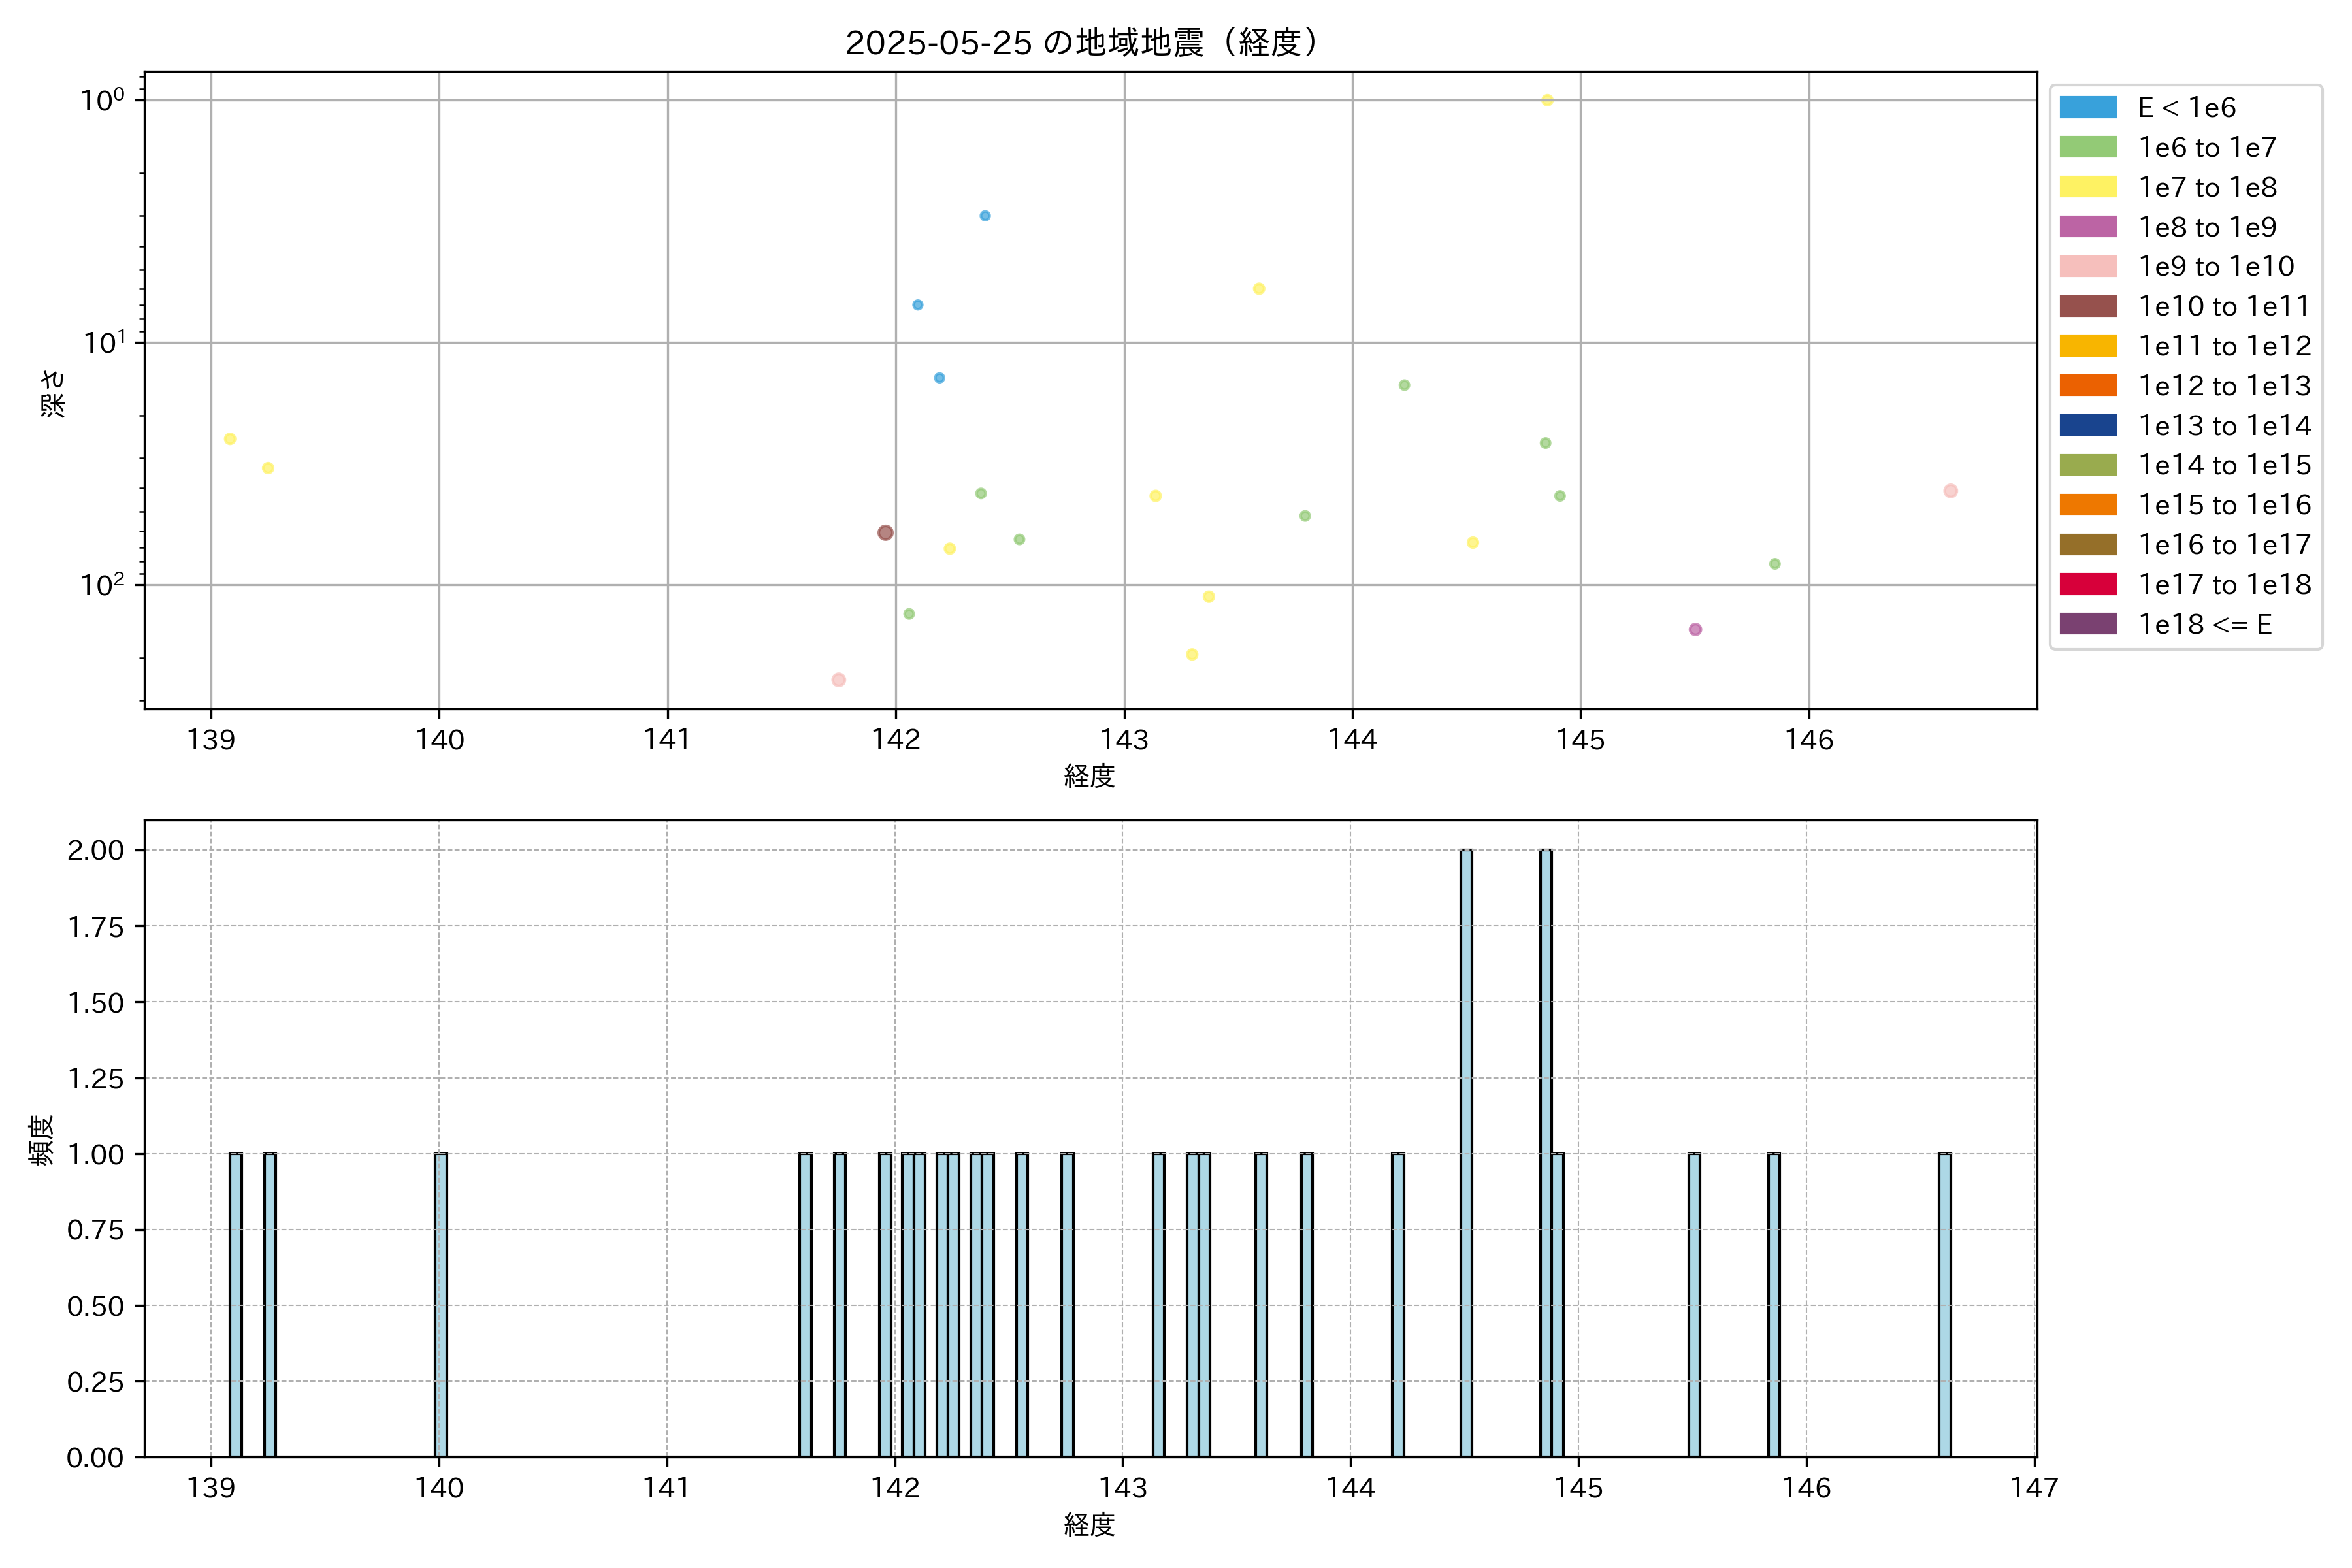Image resolution: width=2352 pixels, height=1568 pixels.
Task: Click the leftmost histogram bar near 139.1
Action: point(235,1305)
